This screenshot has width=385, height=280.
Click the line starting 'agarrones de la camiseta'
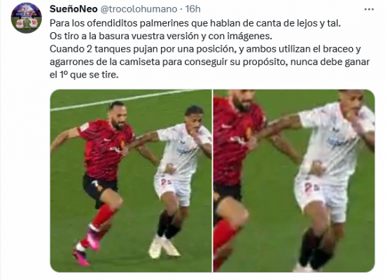pyautogui.click(x=209, y=62)
